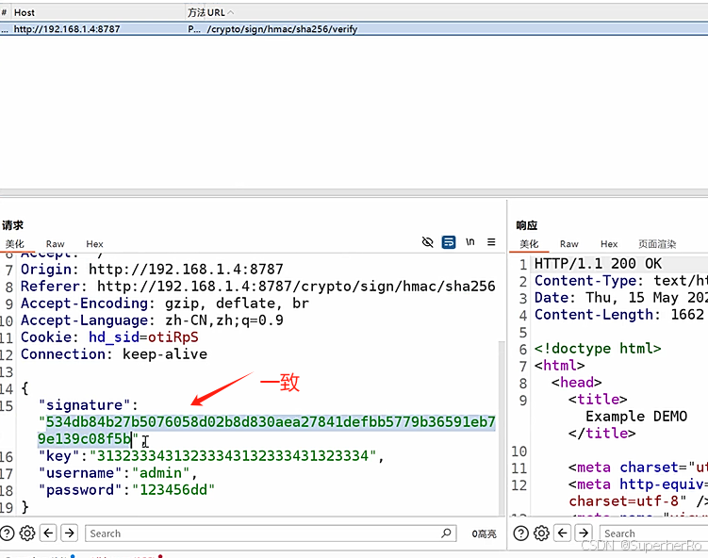Open settings gear under request panel

(x=27, y=533)
